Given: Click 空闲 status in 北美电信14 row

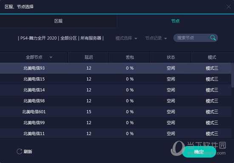Looking at the screenshot, I should (171, 90).
